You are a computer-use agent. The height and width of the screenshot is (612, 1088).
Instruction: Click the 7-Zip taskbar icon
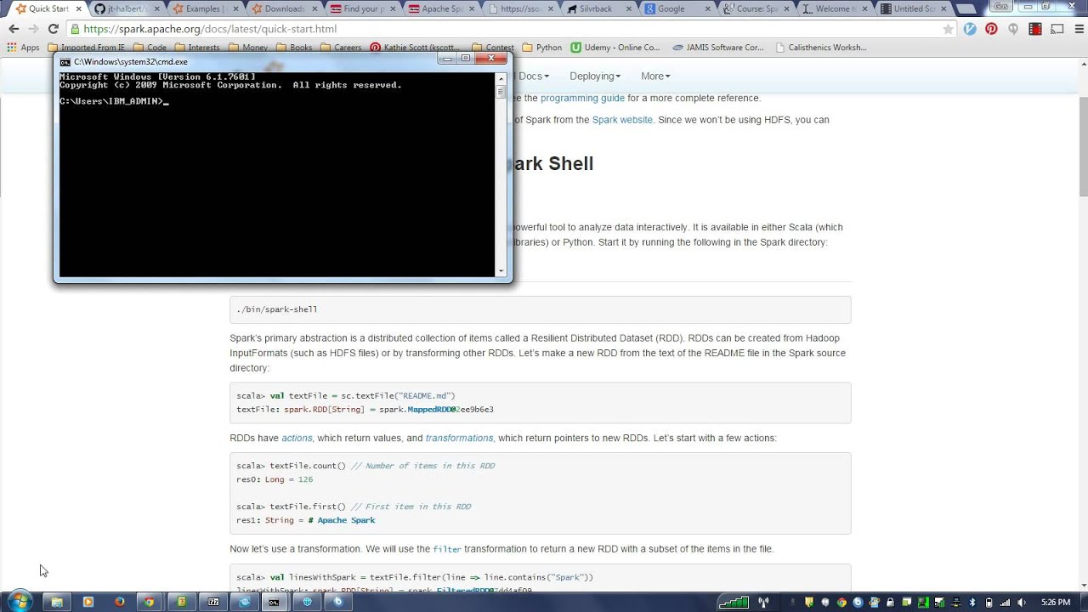click(x=212, y=602)
